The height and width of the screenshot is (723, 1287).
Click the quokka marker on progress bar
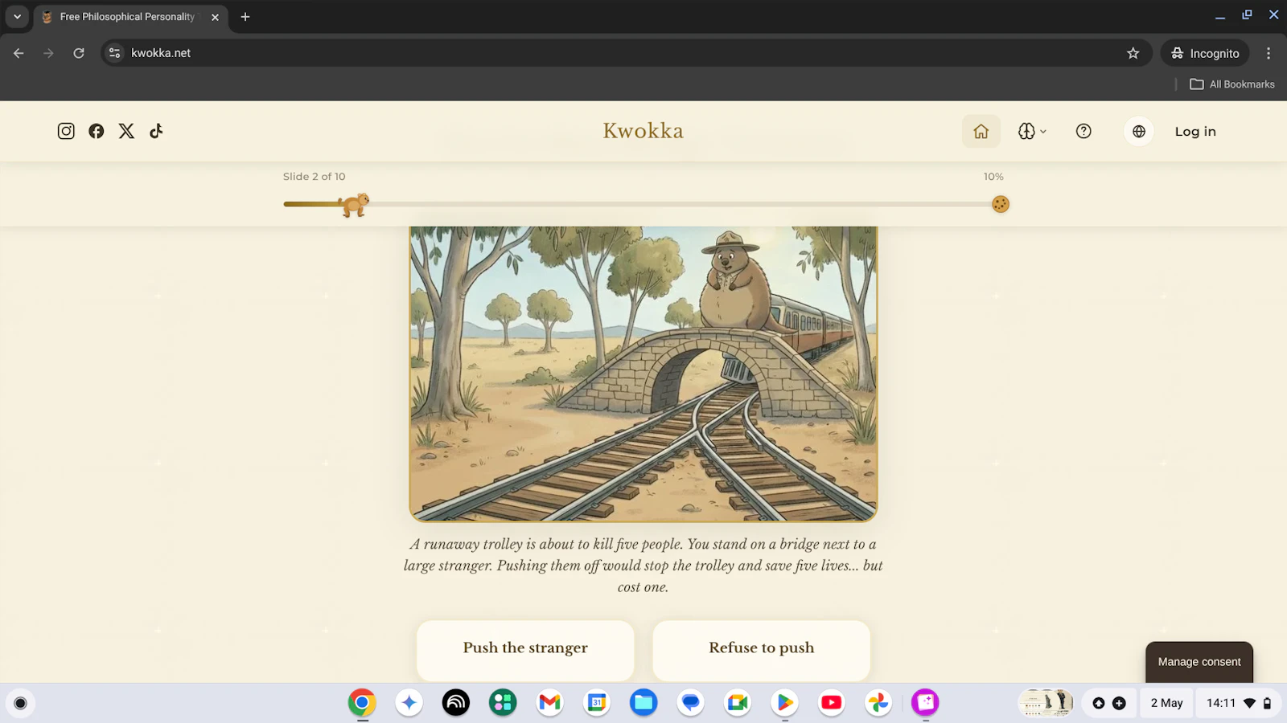click(355, 205)
